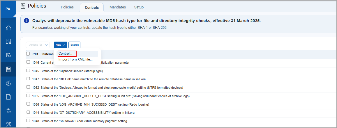Click the shielded report sidebar icon
The width and height of the screenshot is (337, 128).
click(8, 55)
